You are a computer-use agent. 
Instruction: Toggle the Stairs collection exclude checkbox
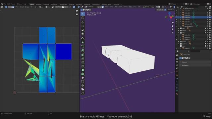[205, 46]
